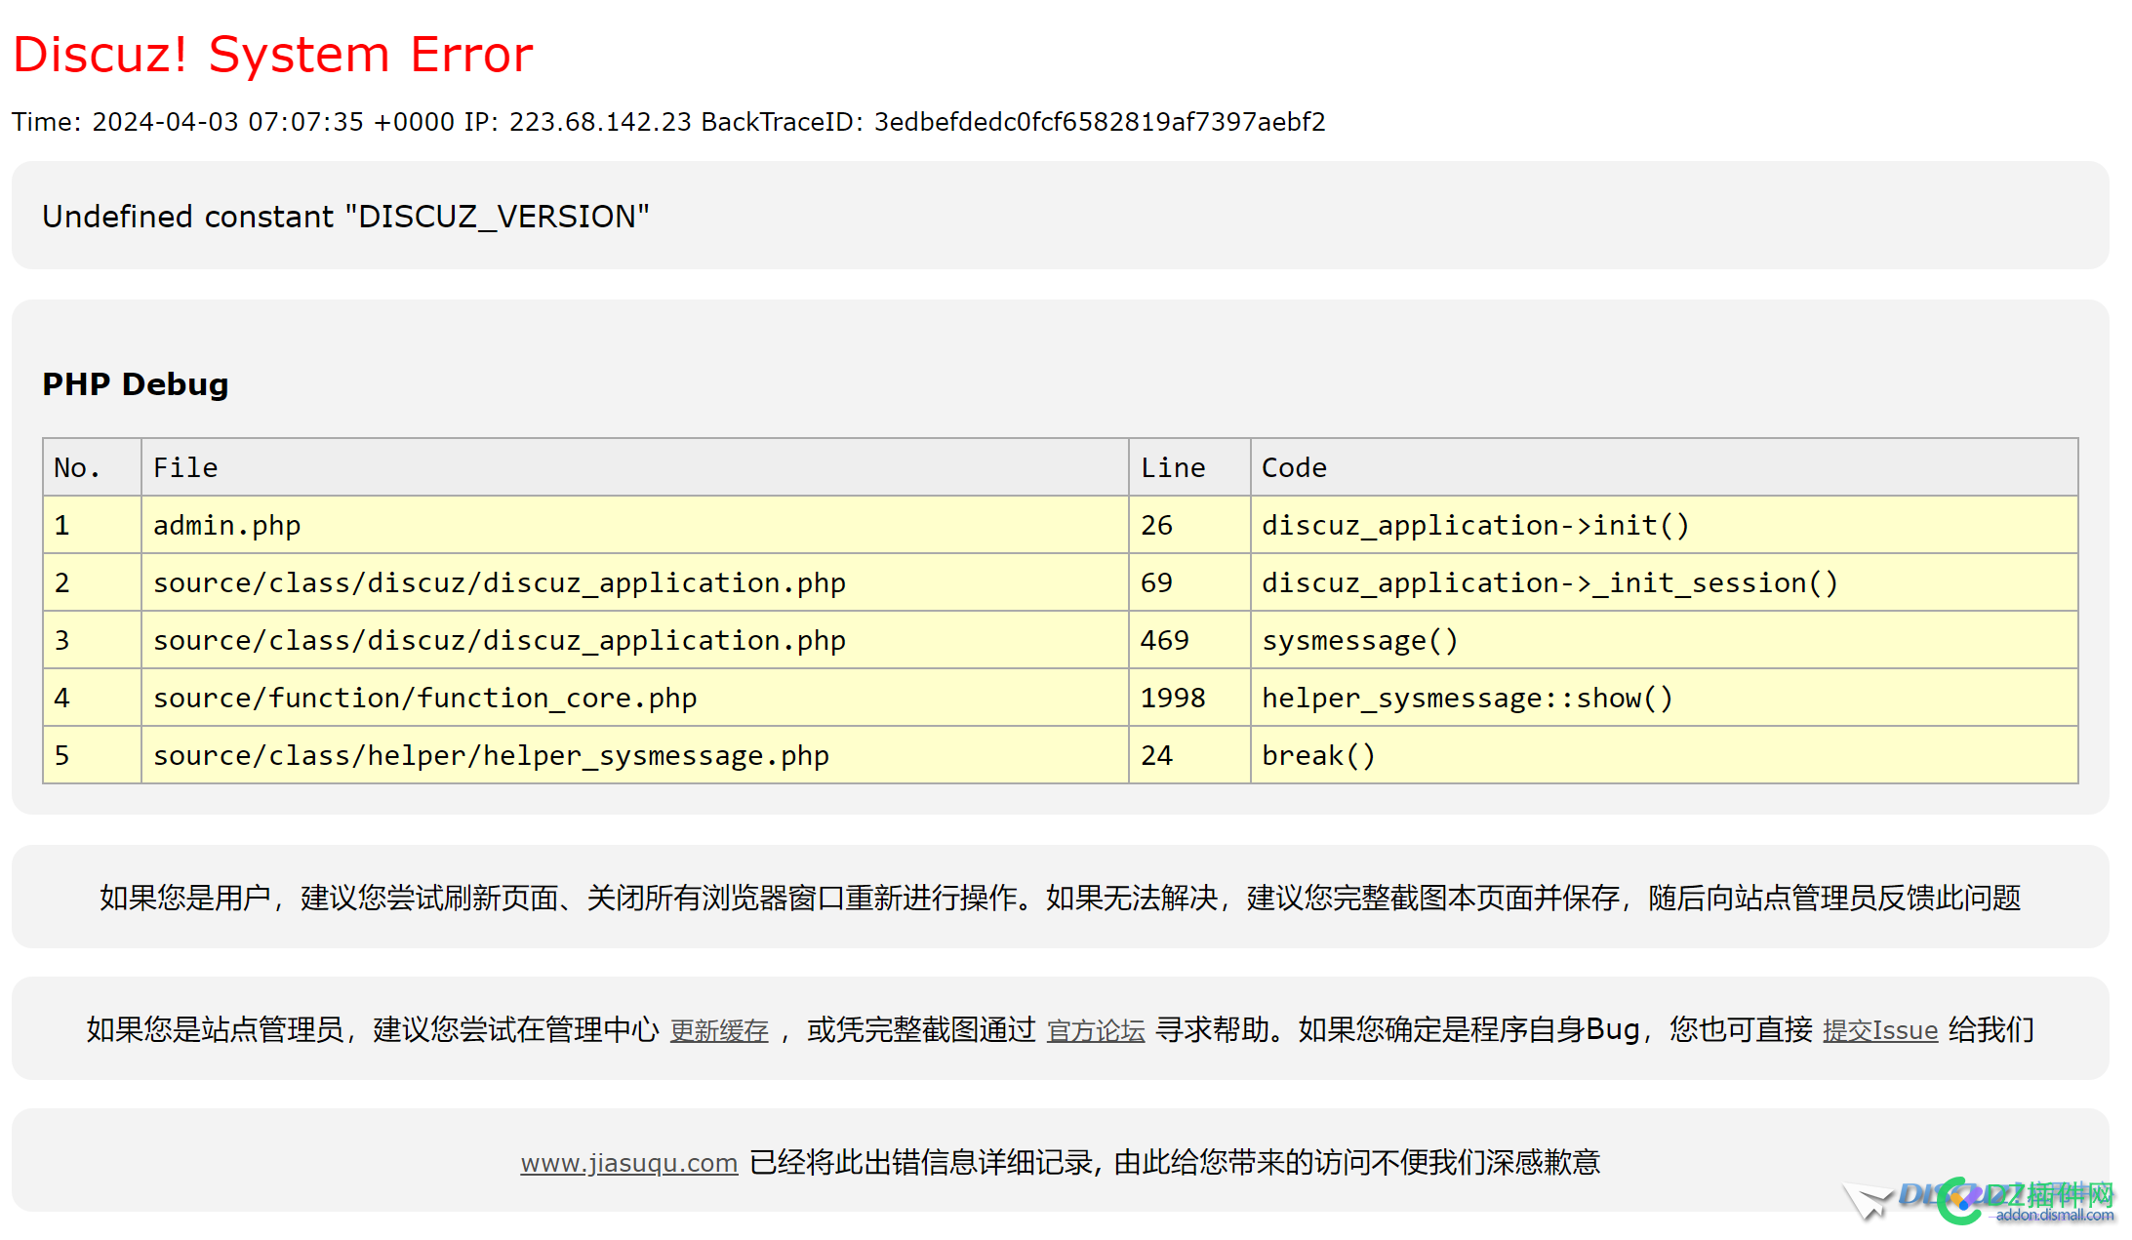Viewport: 2132px width, 1240px height.
Task: Open the 更新缓存 link
Action: coord(719,1030)
